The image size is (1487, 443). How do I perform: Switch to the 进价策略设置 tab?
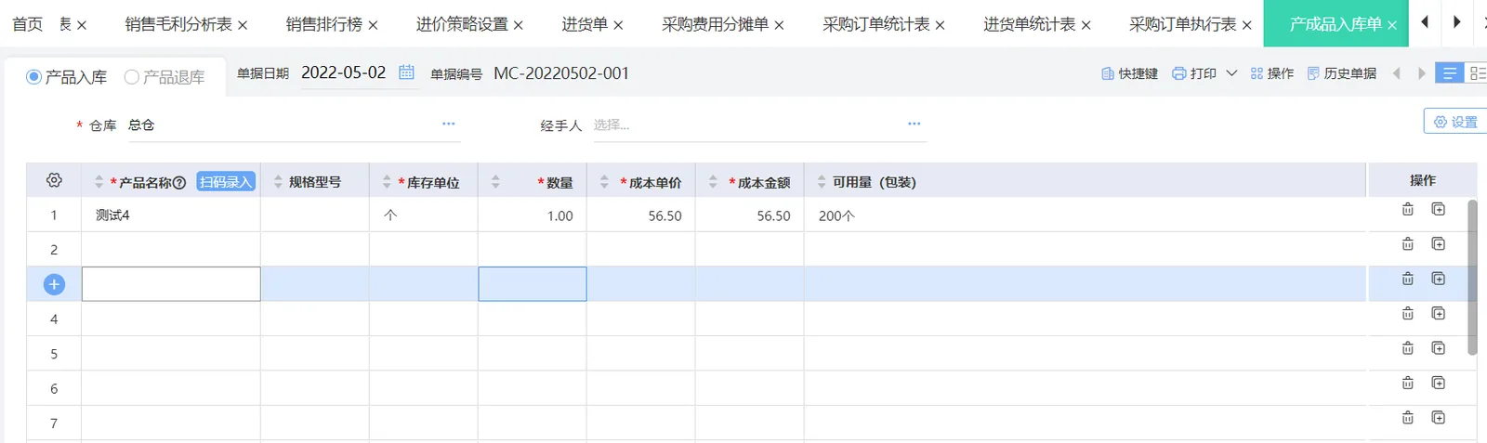click(462, 24)
